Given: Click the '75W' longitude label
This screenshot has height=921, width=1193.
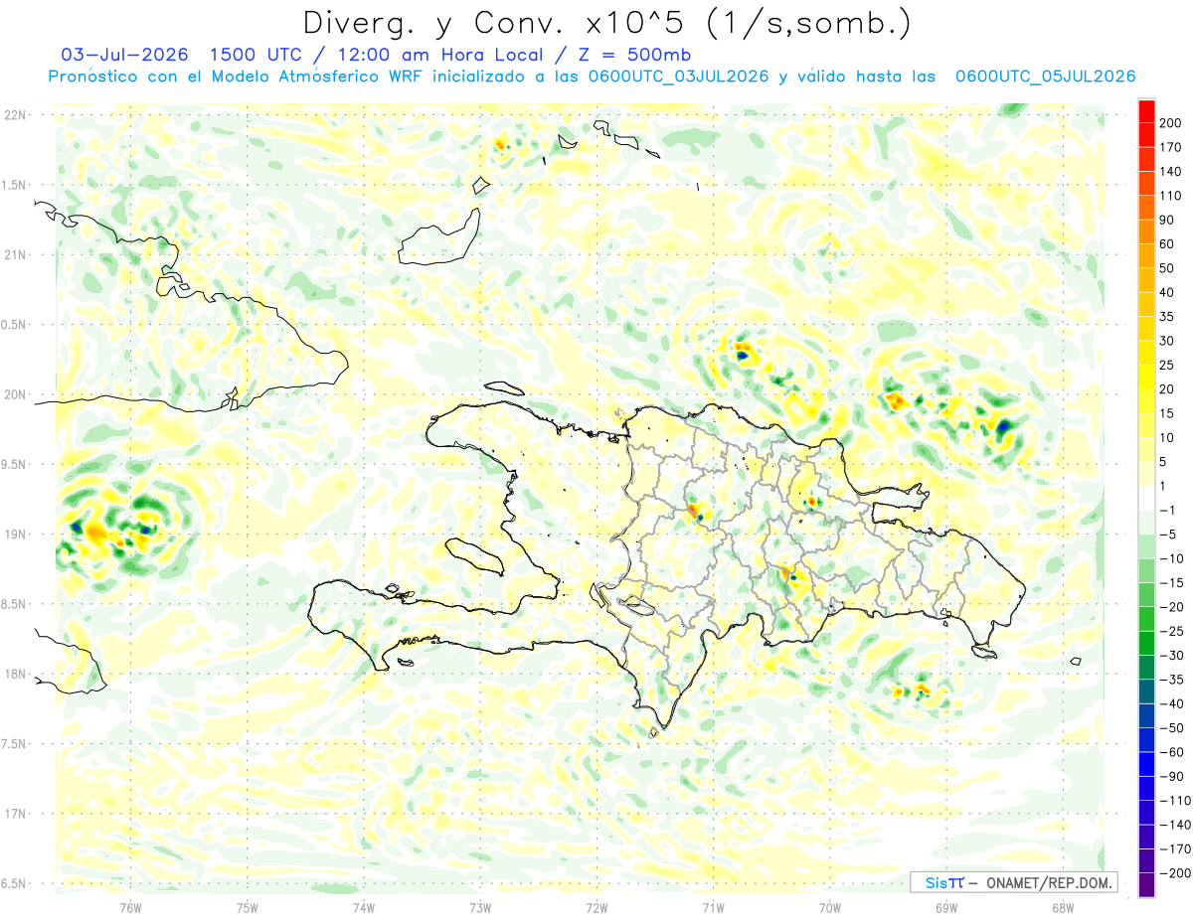Looking at the screenshot, I should click(248, 906).
